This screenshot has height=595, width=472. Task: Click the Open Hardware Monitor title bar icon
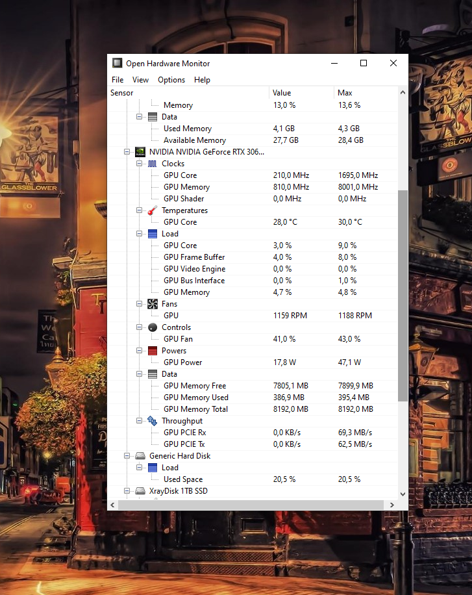coord(118,63)
